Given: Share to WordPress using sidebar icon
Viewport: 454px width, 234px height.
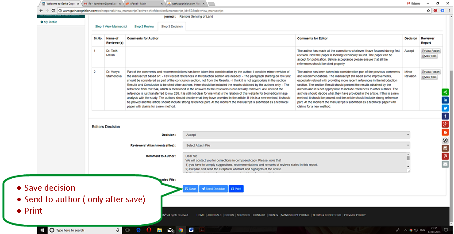Looking at the screenshot, I should coord(445,140).
